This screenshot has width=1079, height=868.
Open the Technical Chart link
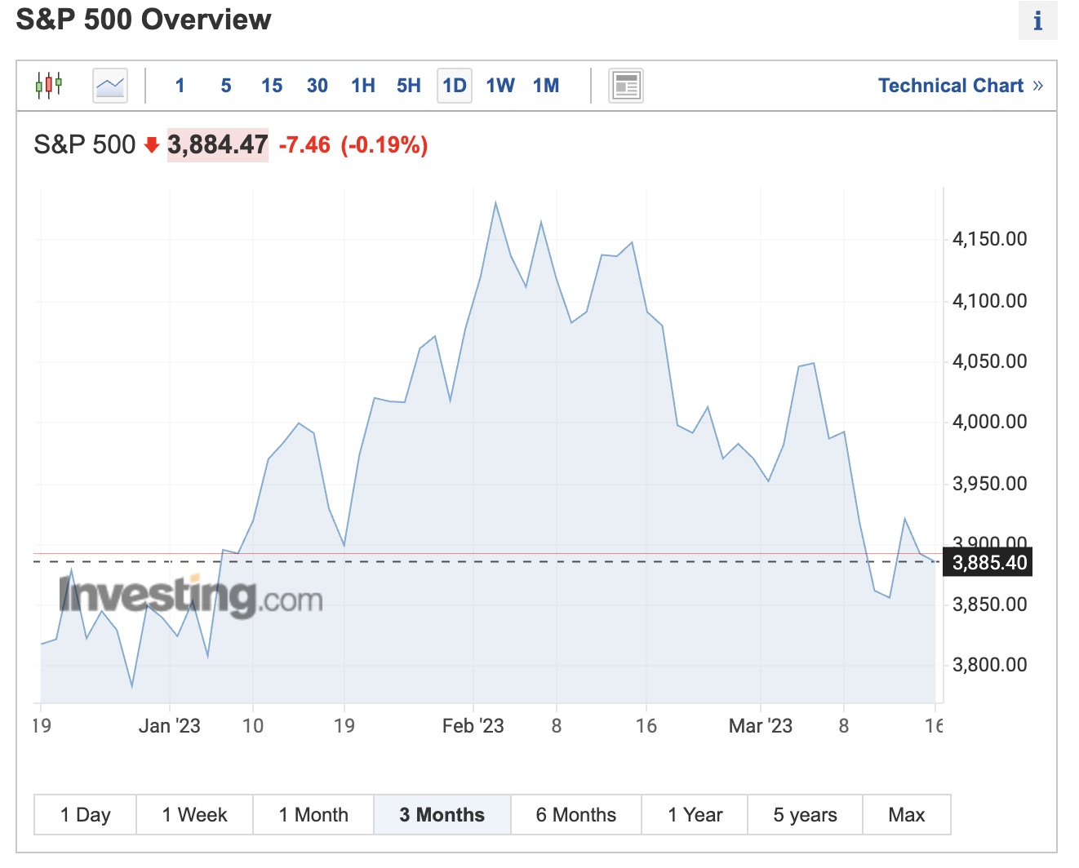pos(960,86)
